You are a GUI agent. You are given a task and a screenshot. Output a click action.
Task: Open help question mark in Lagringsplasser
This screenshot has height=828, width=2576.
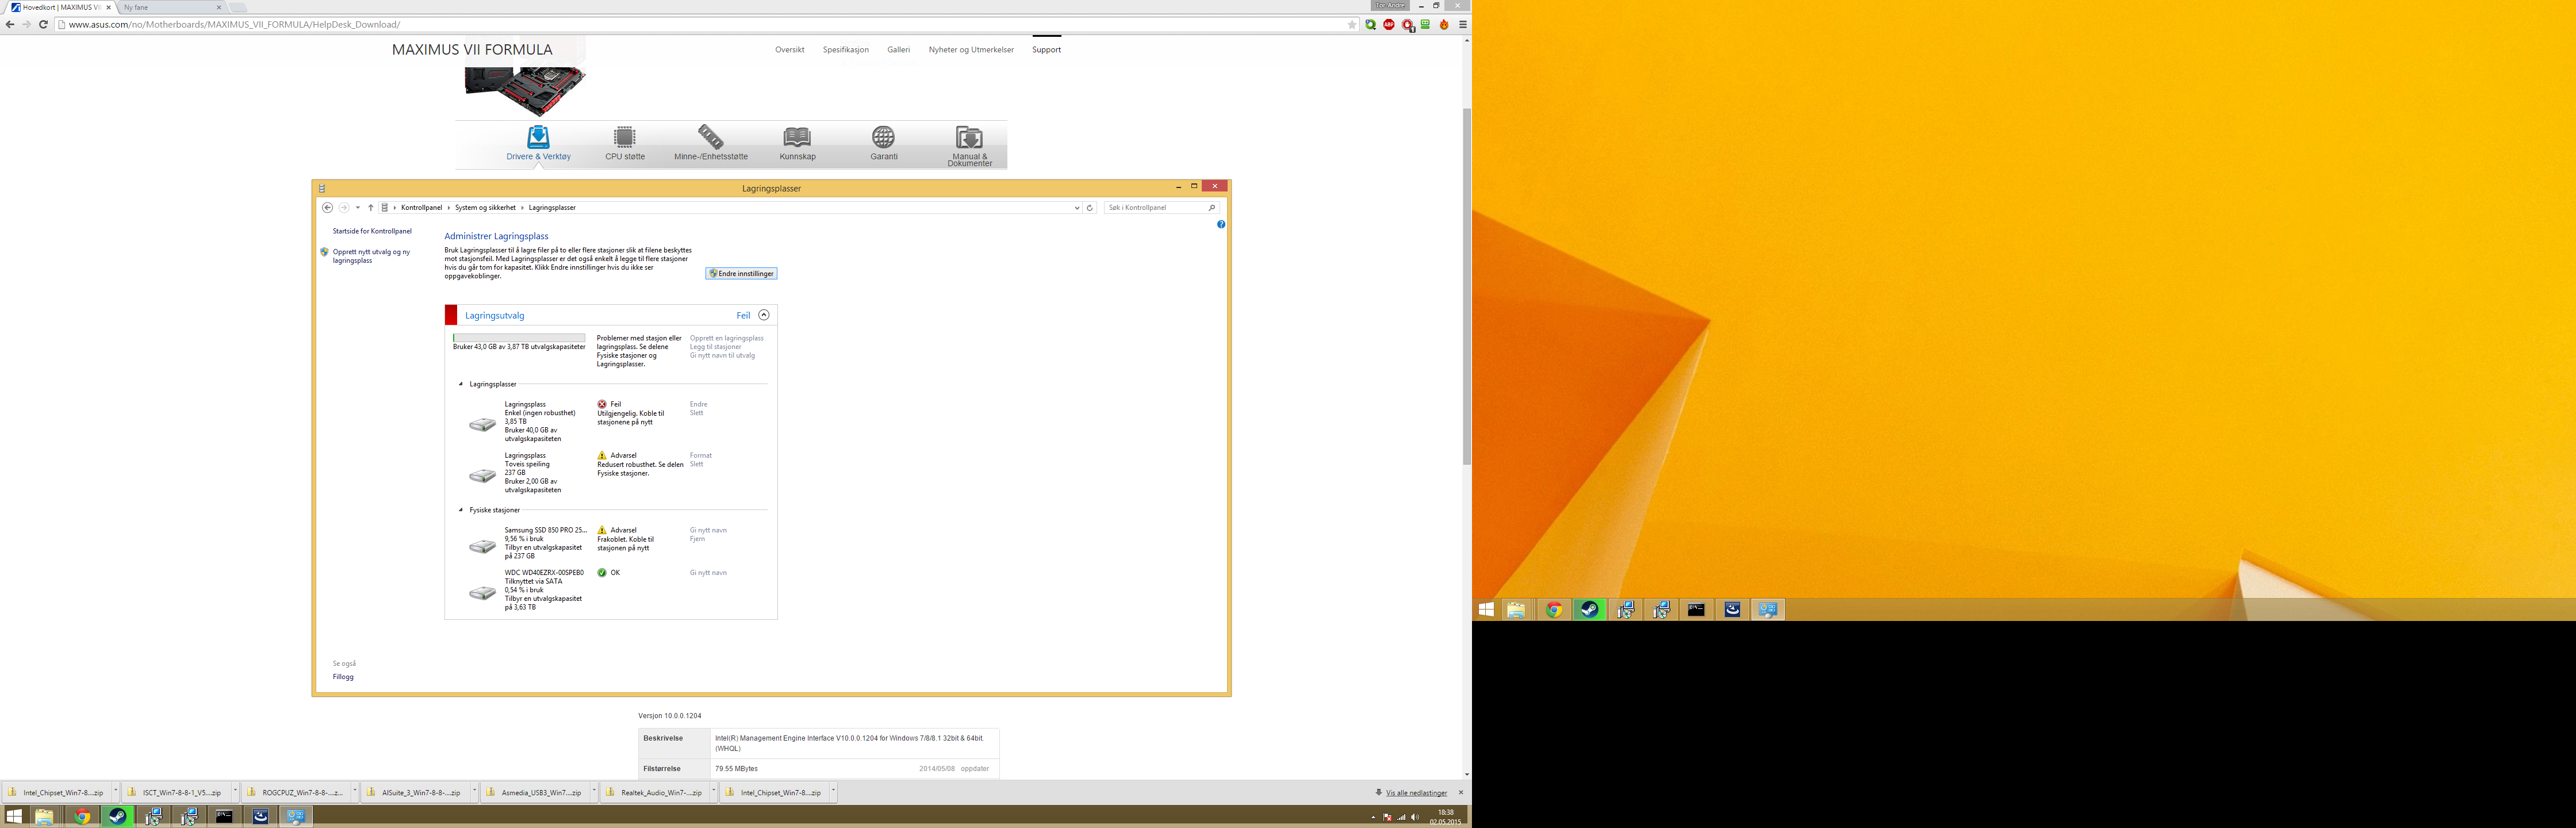1221,224
